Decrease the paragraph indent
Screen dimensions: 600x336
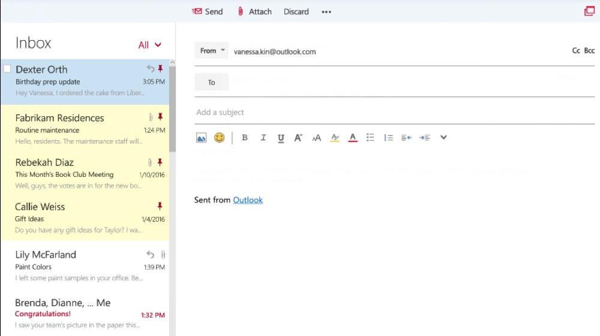[x=406, y=138]
